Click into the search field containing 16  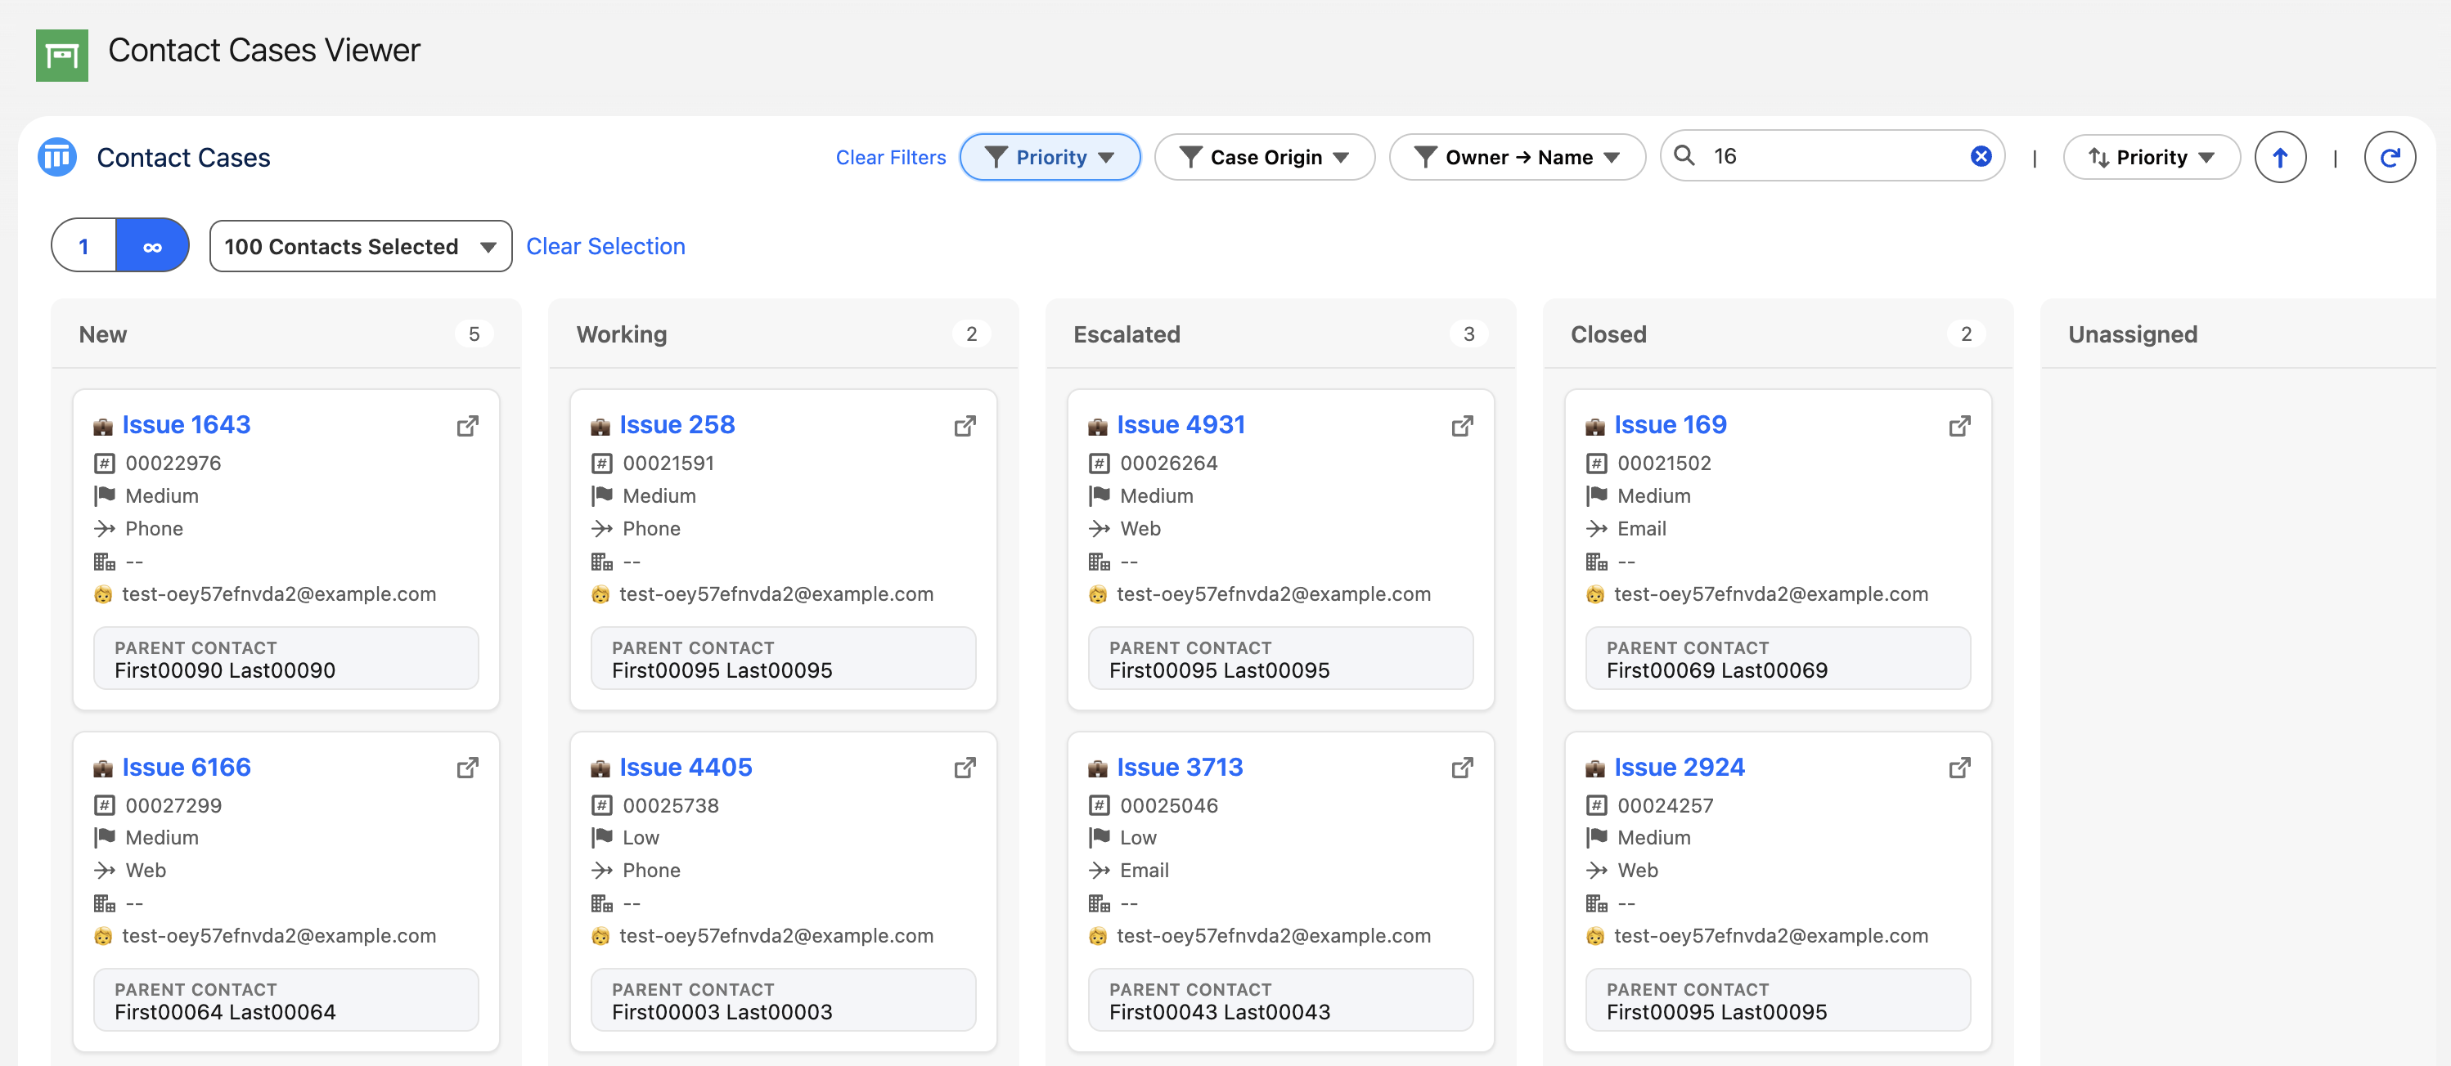point(1832,156)
